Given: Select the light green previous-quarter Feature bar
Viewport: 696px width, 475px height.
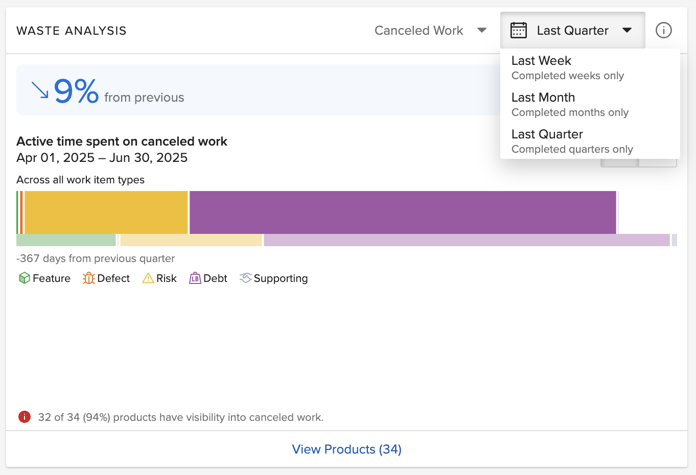Looking at the screenshot, I should coord(66,240).
